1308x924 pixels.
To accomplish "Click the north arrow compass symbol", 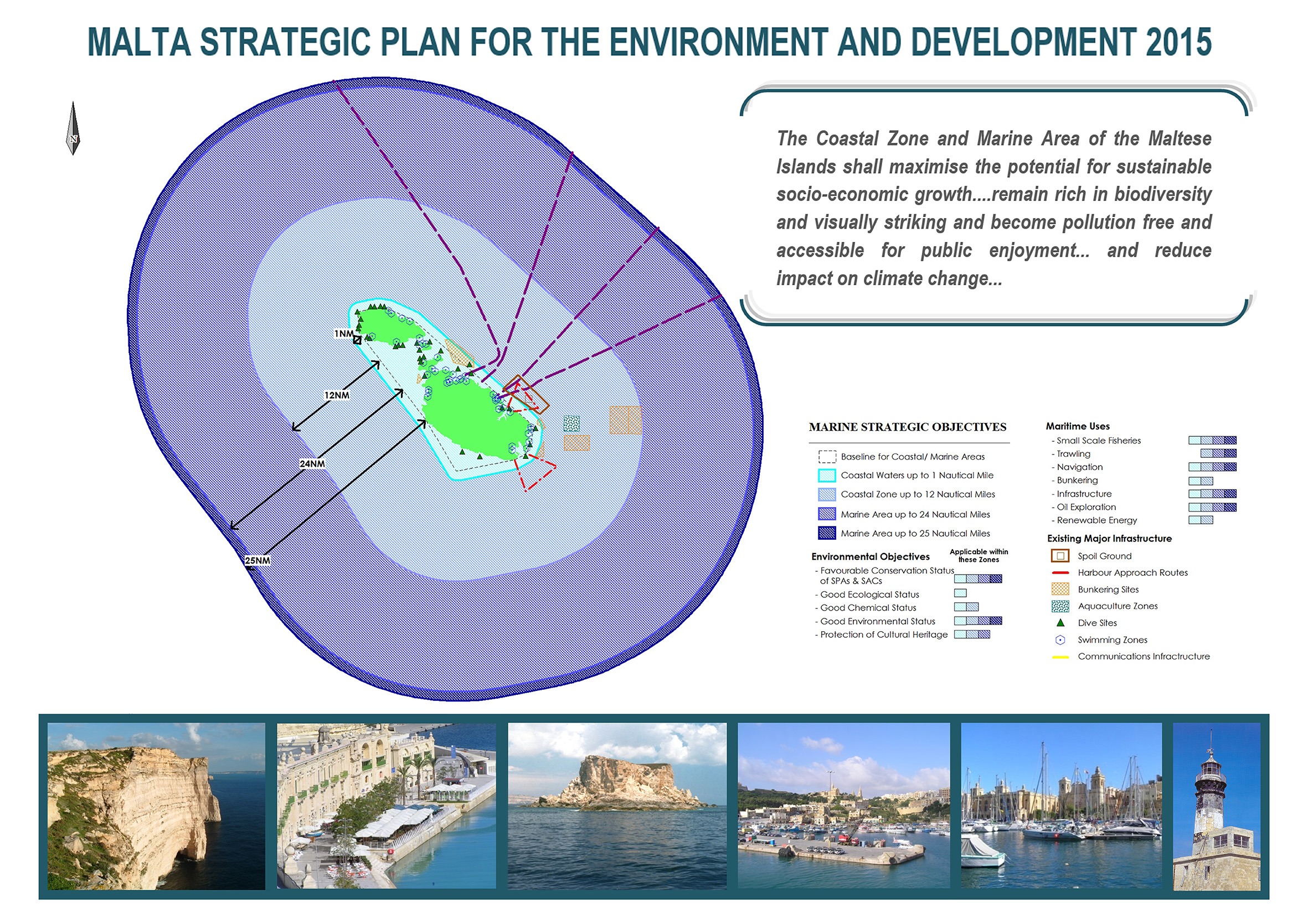I will click(x=73, y=128).
